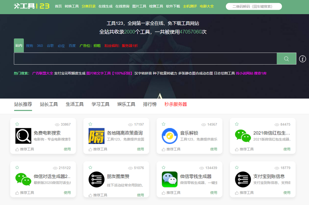Open the red 秒杀服务器 link
This screenshot has width=309, height=205.
click(176, 104)
